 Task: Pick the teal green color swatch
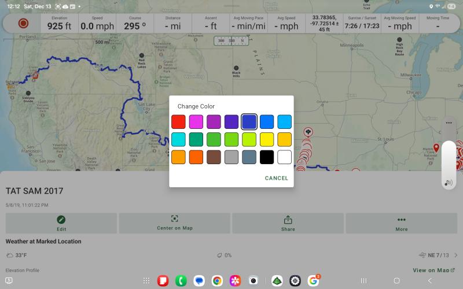[196, 139]
